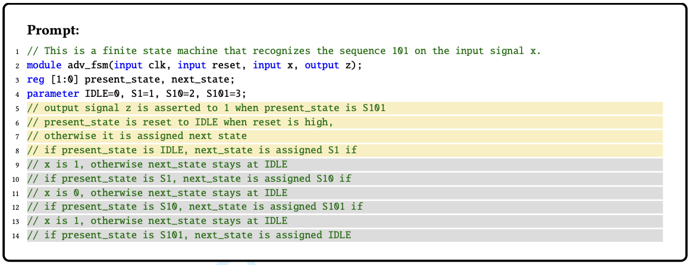The height and width of the screenshot is (265, 690).
Task: Click final comment line assigning IDLE
Action: 344,235
